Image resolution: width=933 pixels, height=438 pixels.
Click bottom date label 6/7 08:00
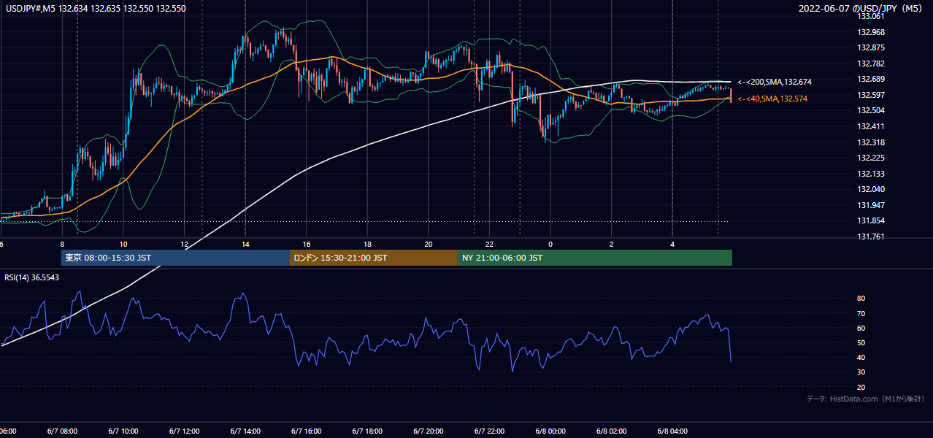[62, 431]
